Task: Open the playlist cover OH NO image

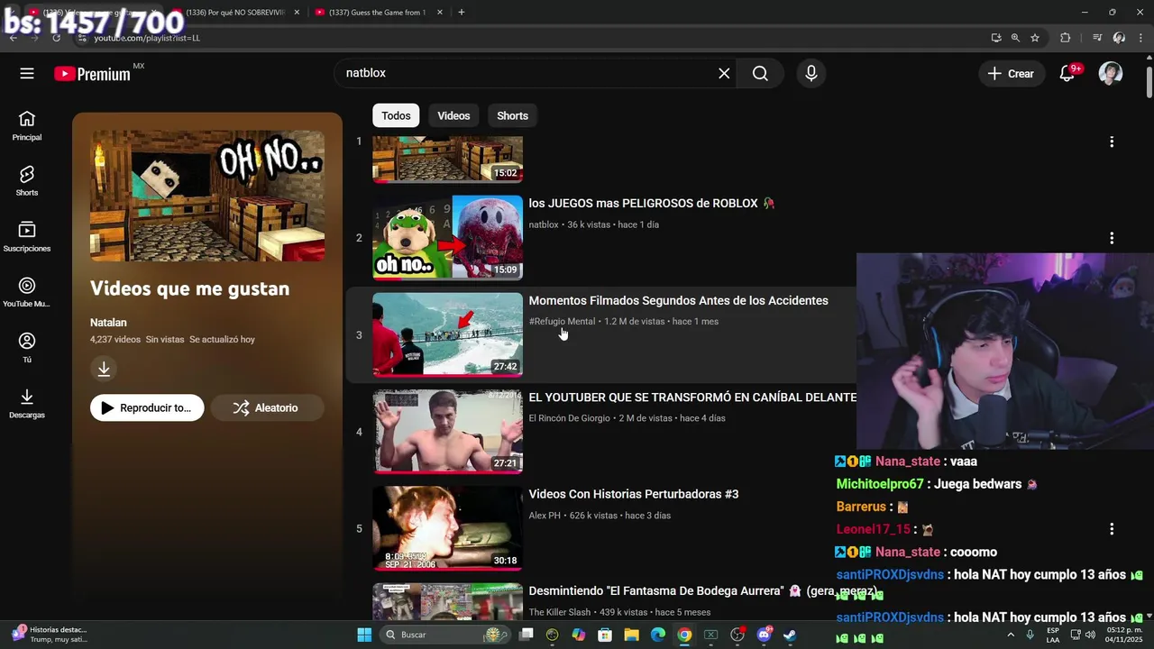Action: 207,196
